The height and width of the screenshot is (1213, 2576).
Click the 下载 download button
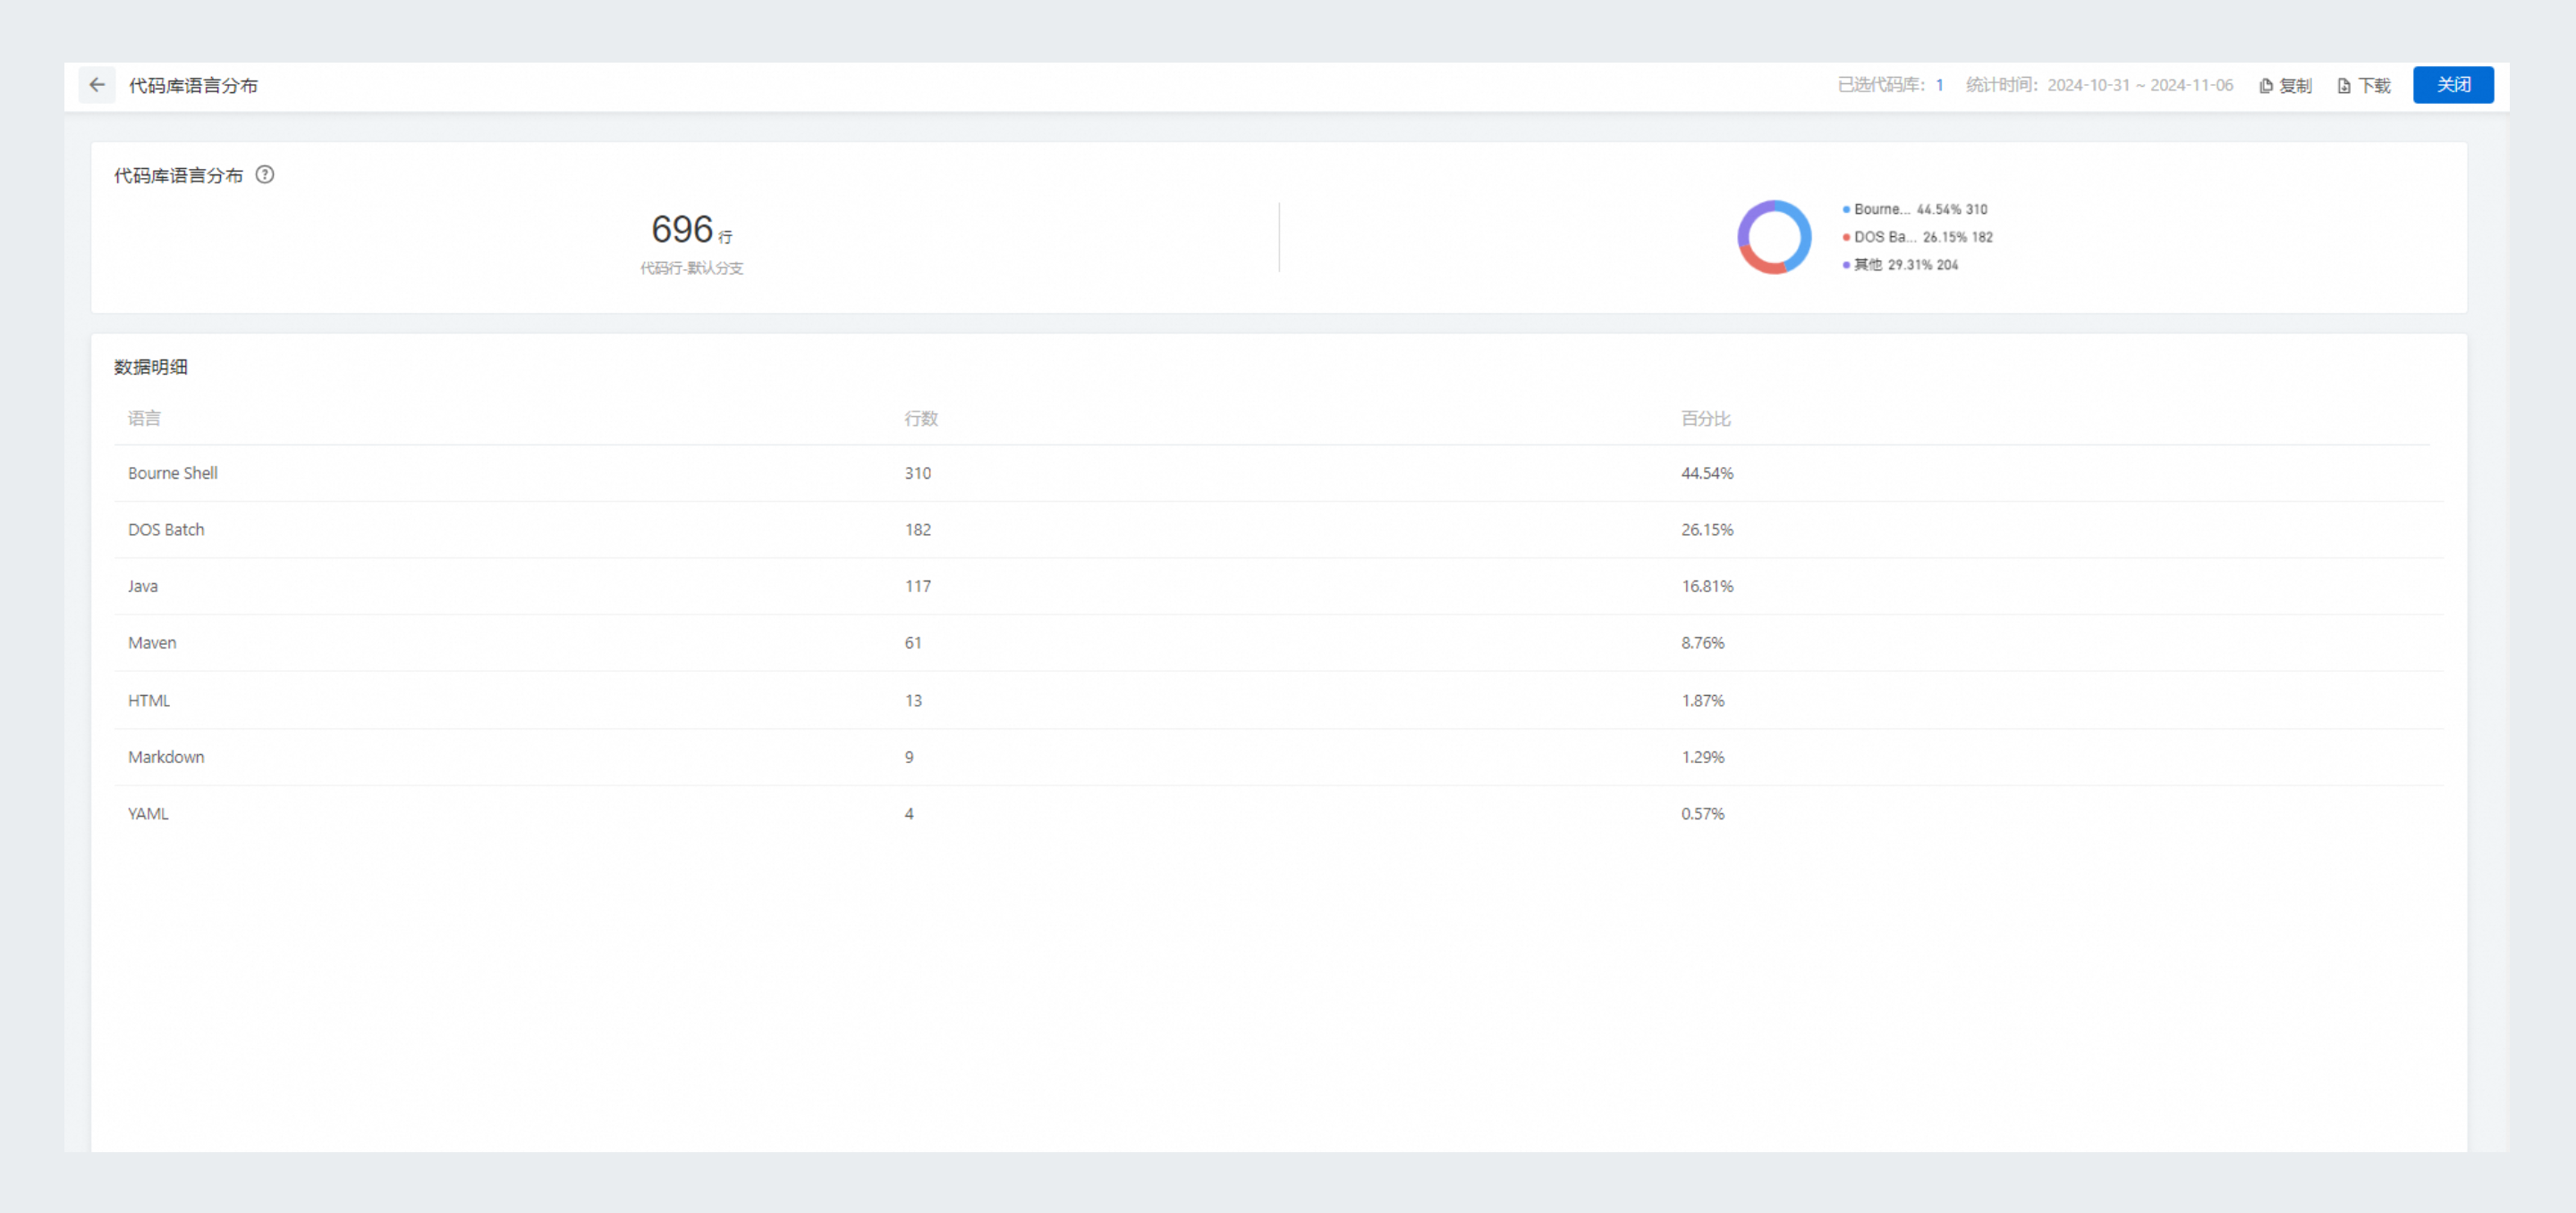2364,86
